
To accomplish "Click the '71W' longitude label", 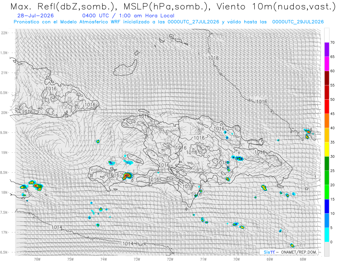I will (203, 259).
